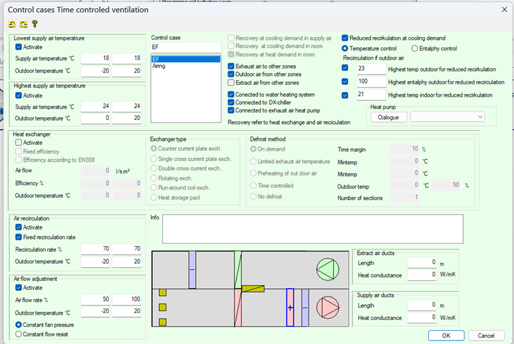Screen dimensions: 514x344
Task: Enable the Heat exchanger Activate checkbox
Action: click(x=19, y=143)
